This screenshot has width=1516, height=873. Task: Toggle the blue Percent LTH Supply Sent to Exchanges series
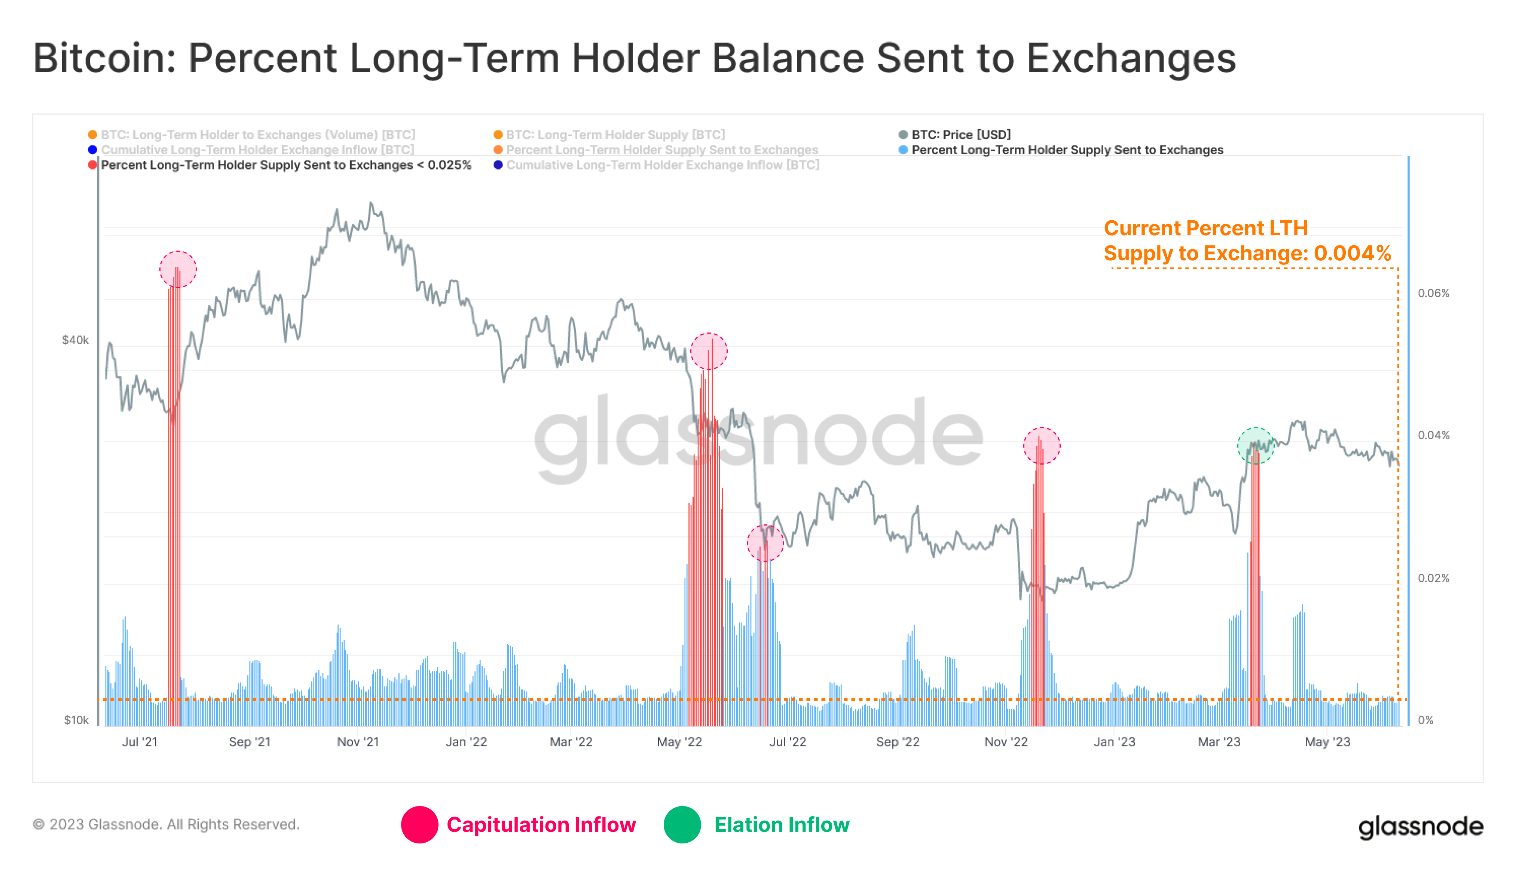tap(1066, 150)
